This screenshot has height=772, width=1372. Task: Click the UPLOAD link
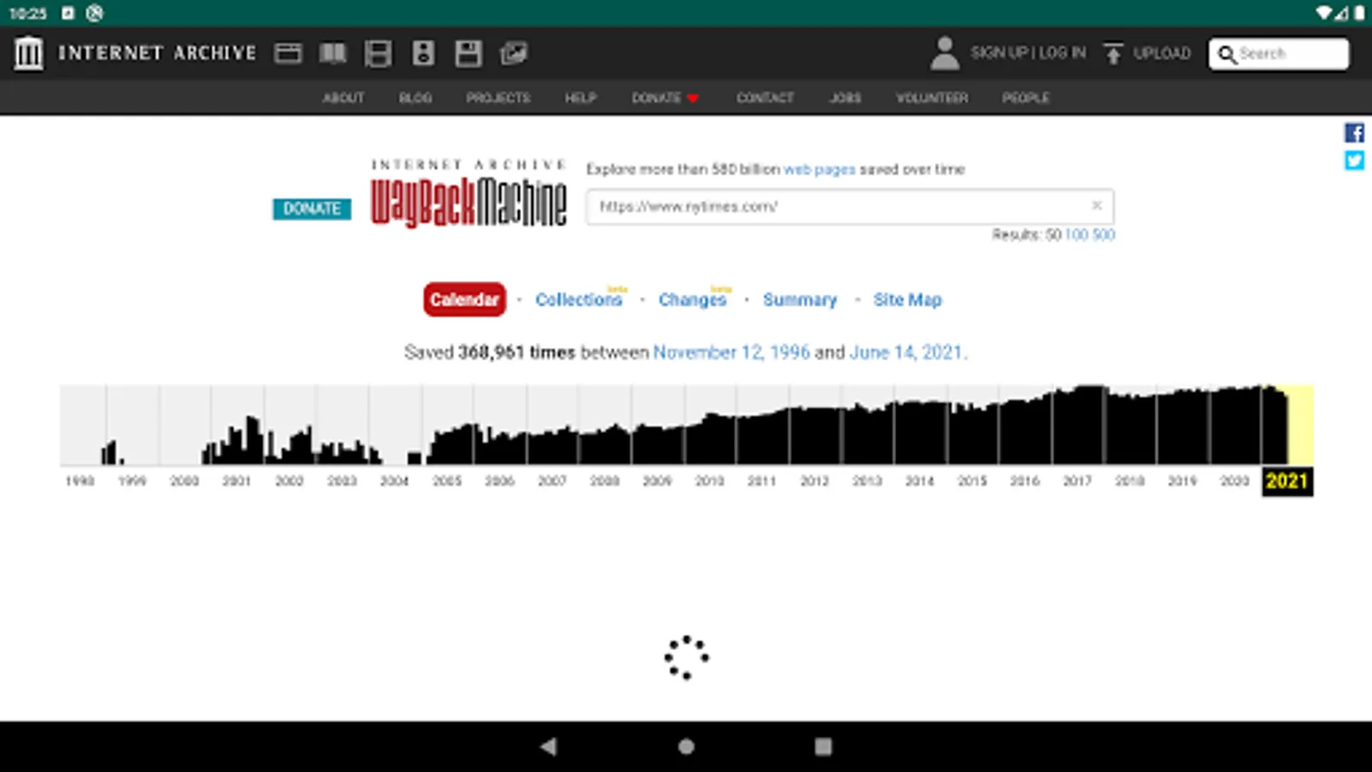(x=1162, y=53)
